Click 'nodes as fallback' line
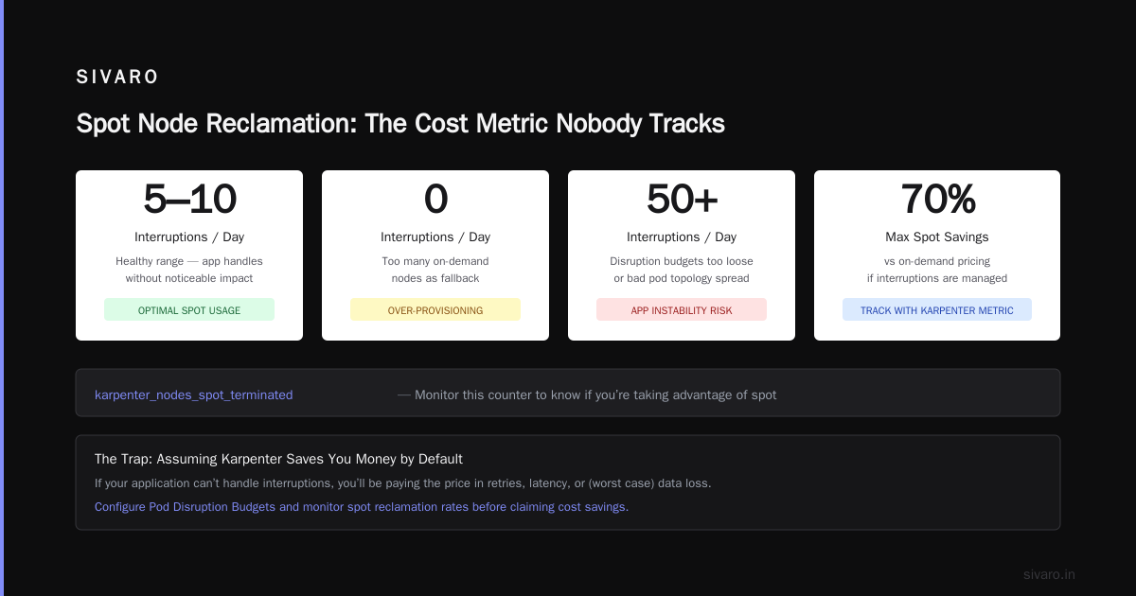The width and height of the screenshot is (1136, 596). point(435,278)
